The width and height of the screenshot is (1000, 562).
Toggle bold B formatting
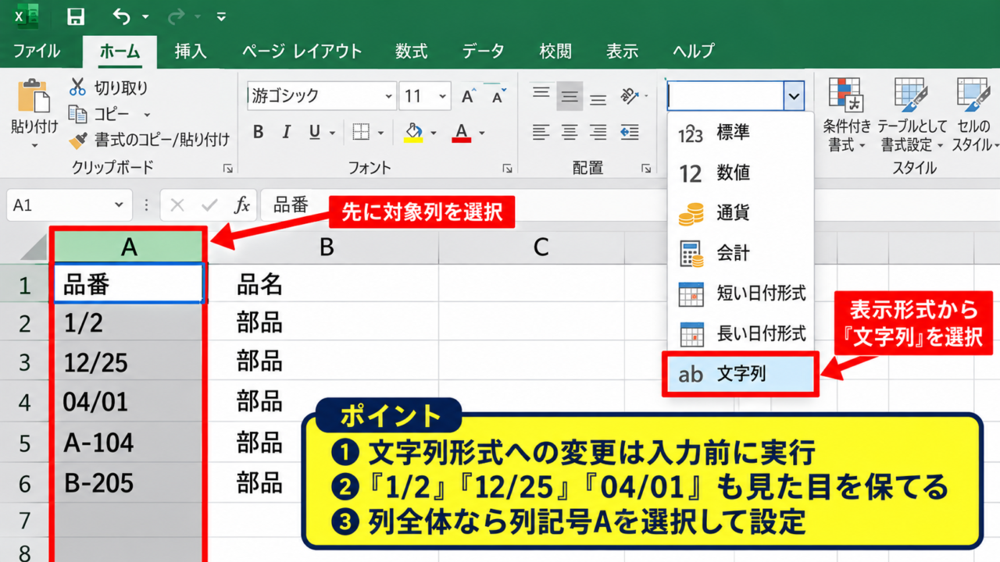[259, 133]
